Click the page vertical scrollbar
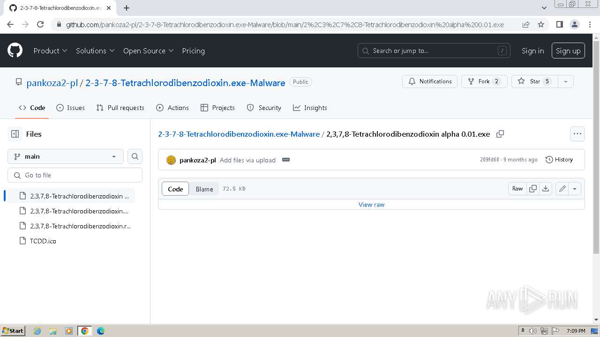Screen dimensions: 600x337 596,147
